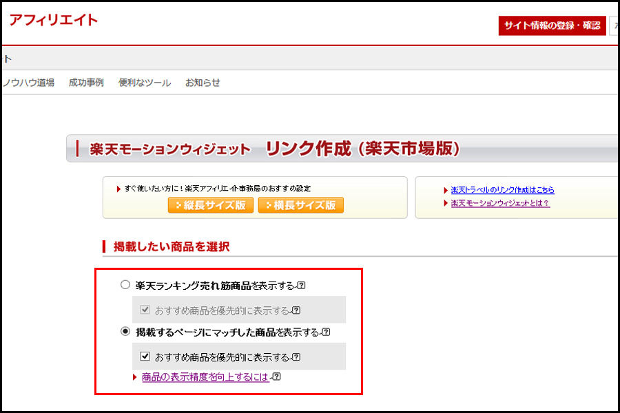
Task: Open お知らせ menu item
Action: coord(203,83)
